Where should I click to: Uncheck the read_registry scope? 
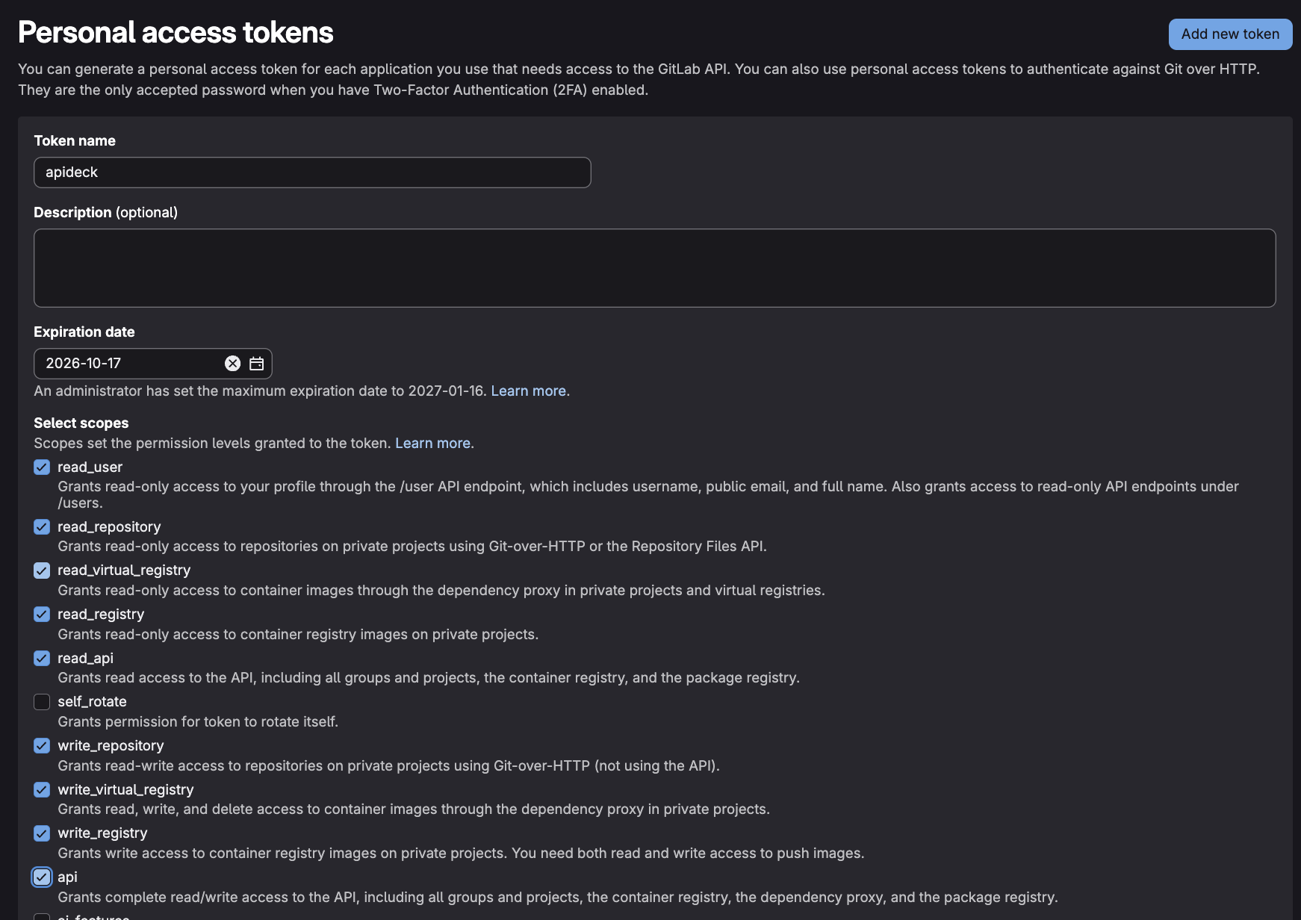tap(41, 614)
